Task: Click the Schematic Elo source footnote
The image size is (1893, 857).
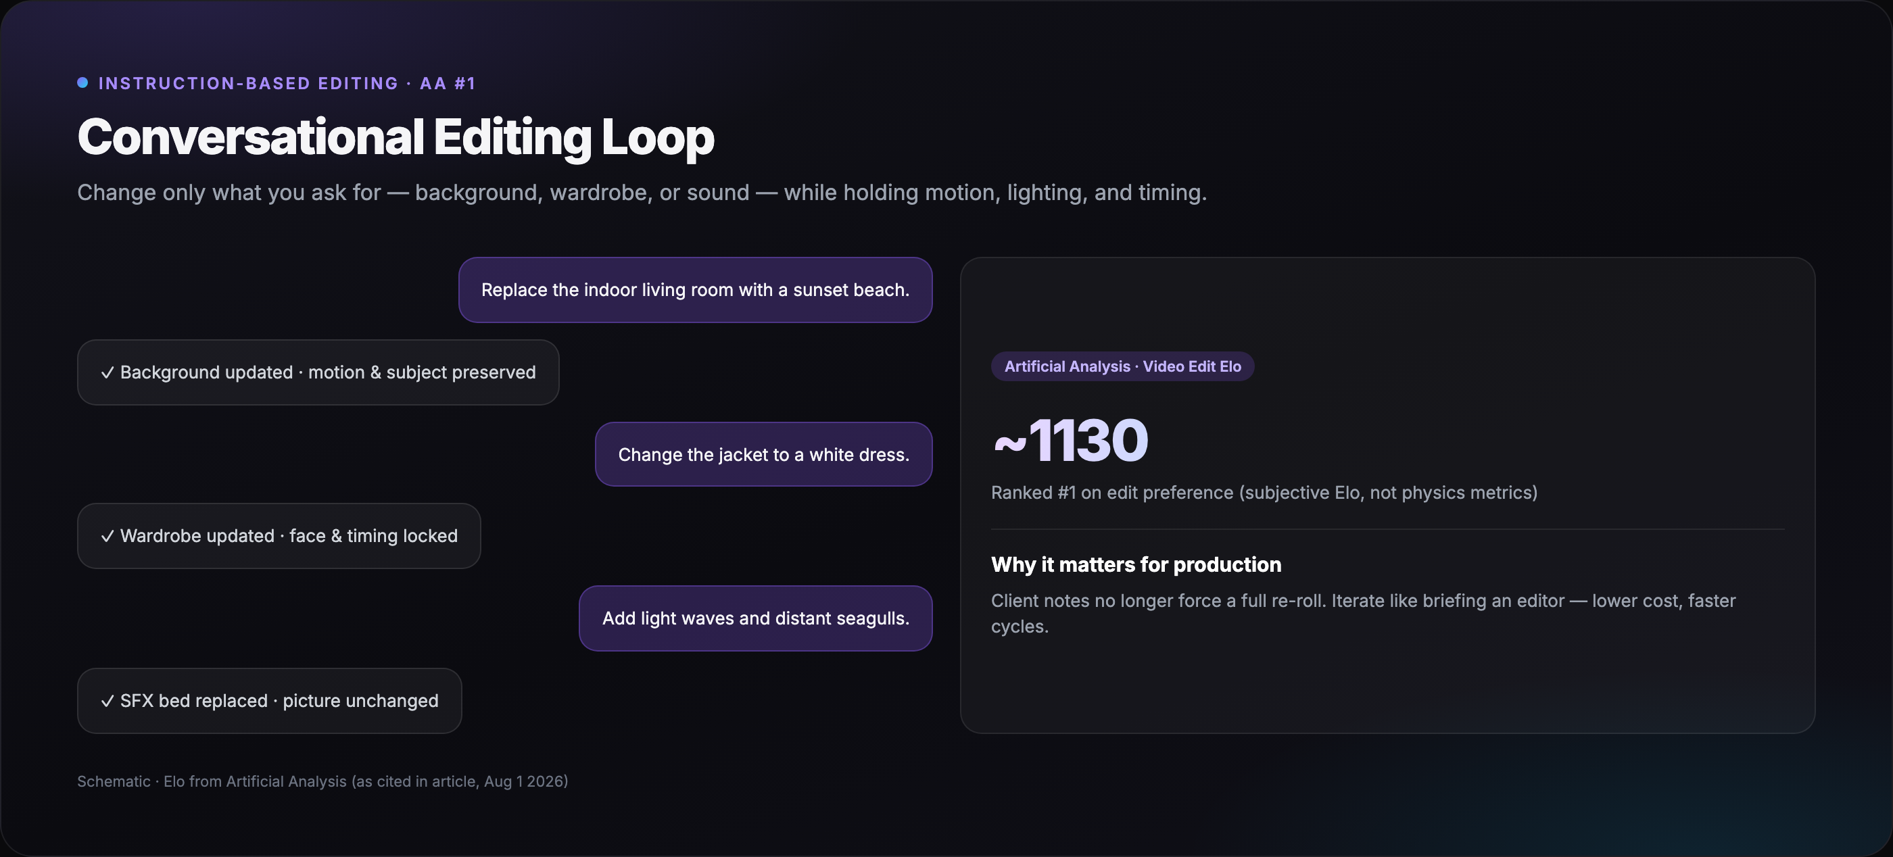Action: pos(322,781)
